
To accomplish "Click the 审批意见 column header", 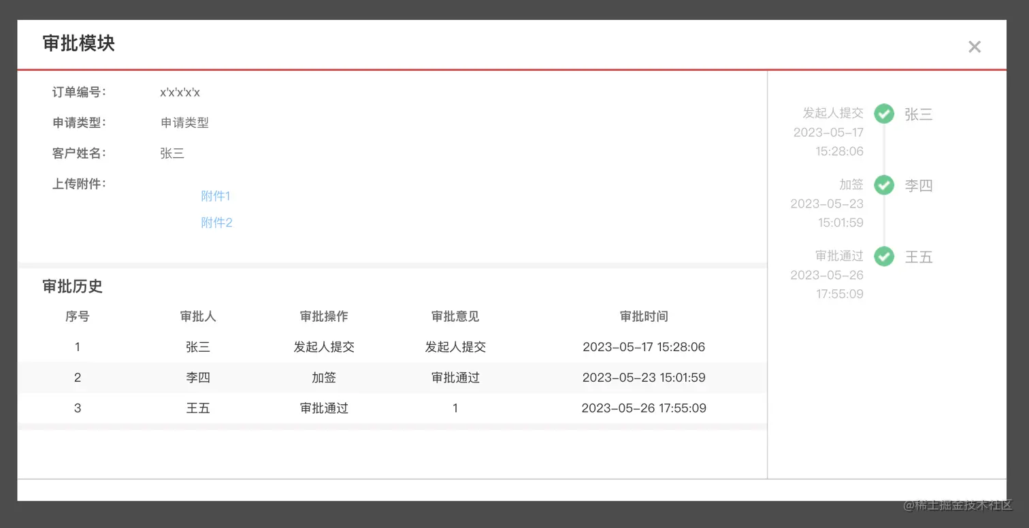I will coord(455,316).
